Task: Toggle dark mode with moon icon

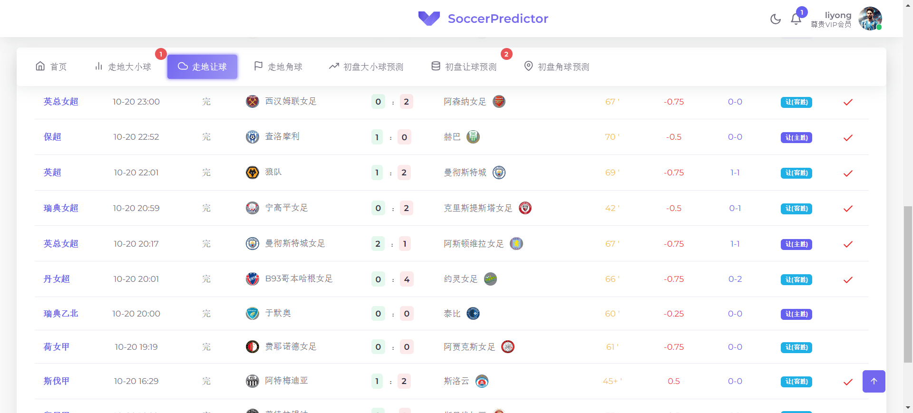Action: coord(776,19)
